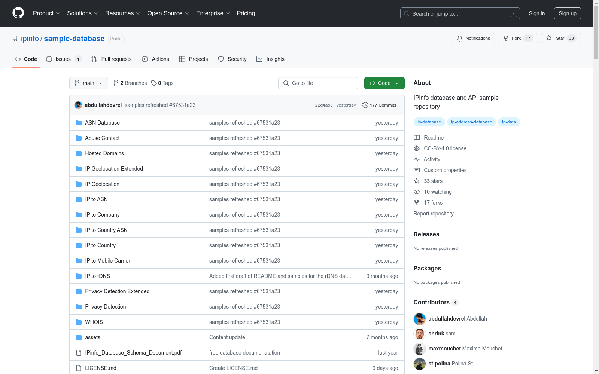Select the Code tab
Image resolution: width=599 pixels, height=374 pixels.
[x=26, y=59]
